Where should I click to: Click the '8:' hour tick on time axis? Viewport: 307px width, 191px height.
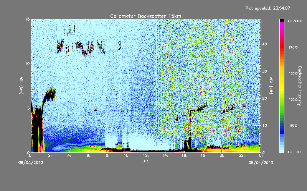tap(107, 155)
